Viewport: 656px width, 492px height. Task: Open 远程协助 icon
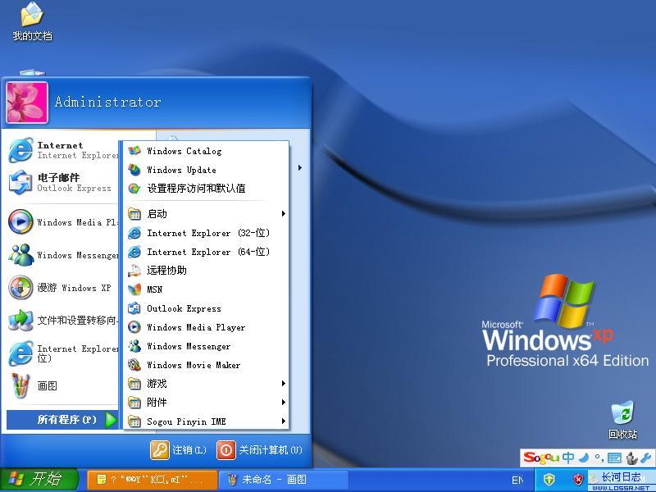(x=134, y=271)
